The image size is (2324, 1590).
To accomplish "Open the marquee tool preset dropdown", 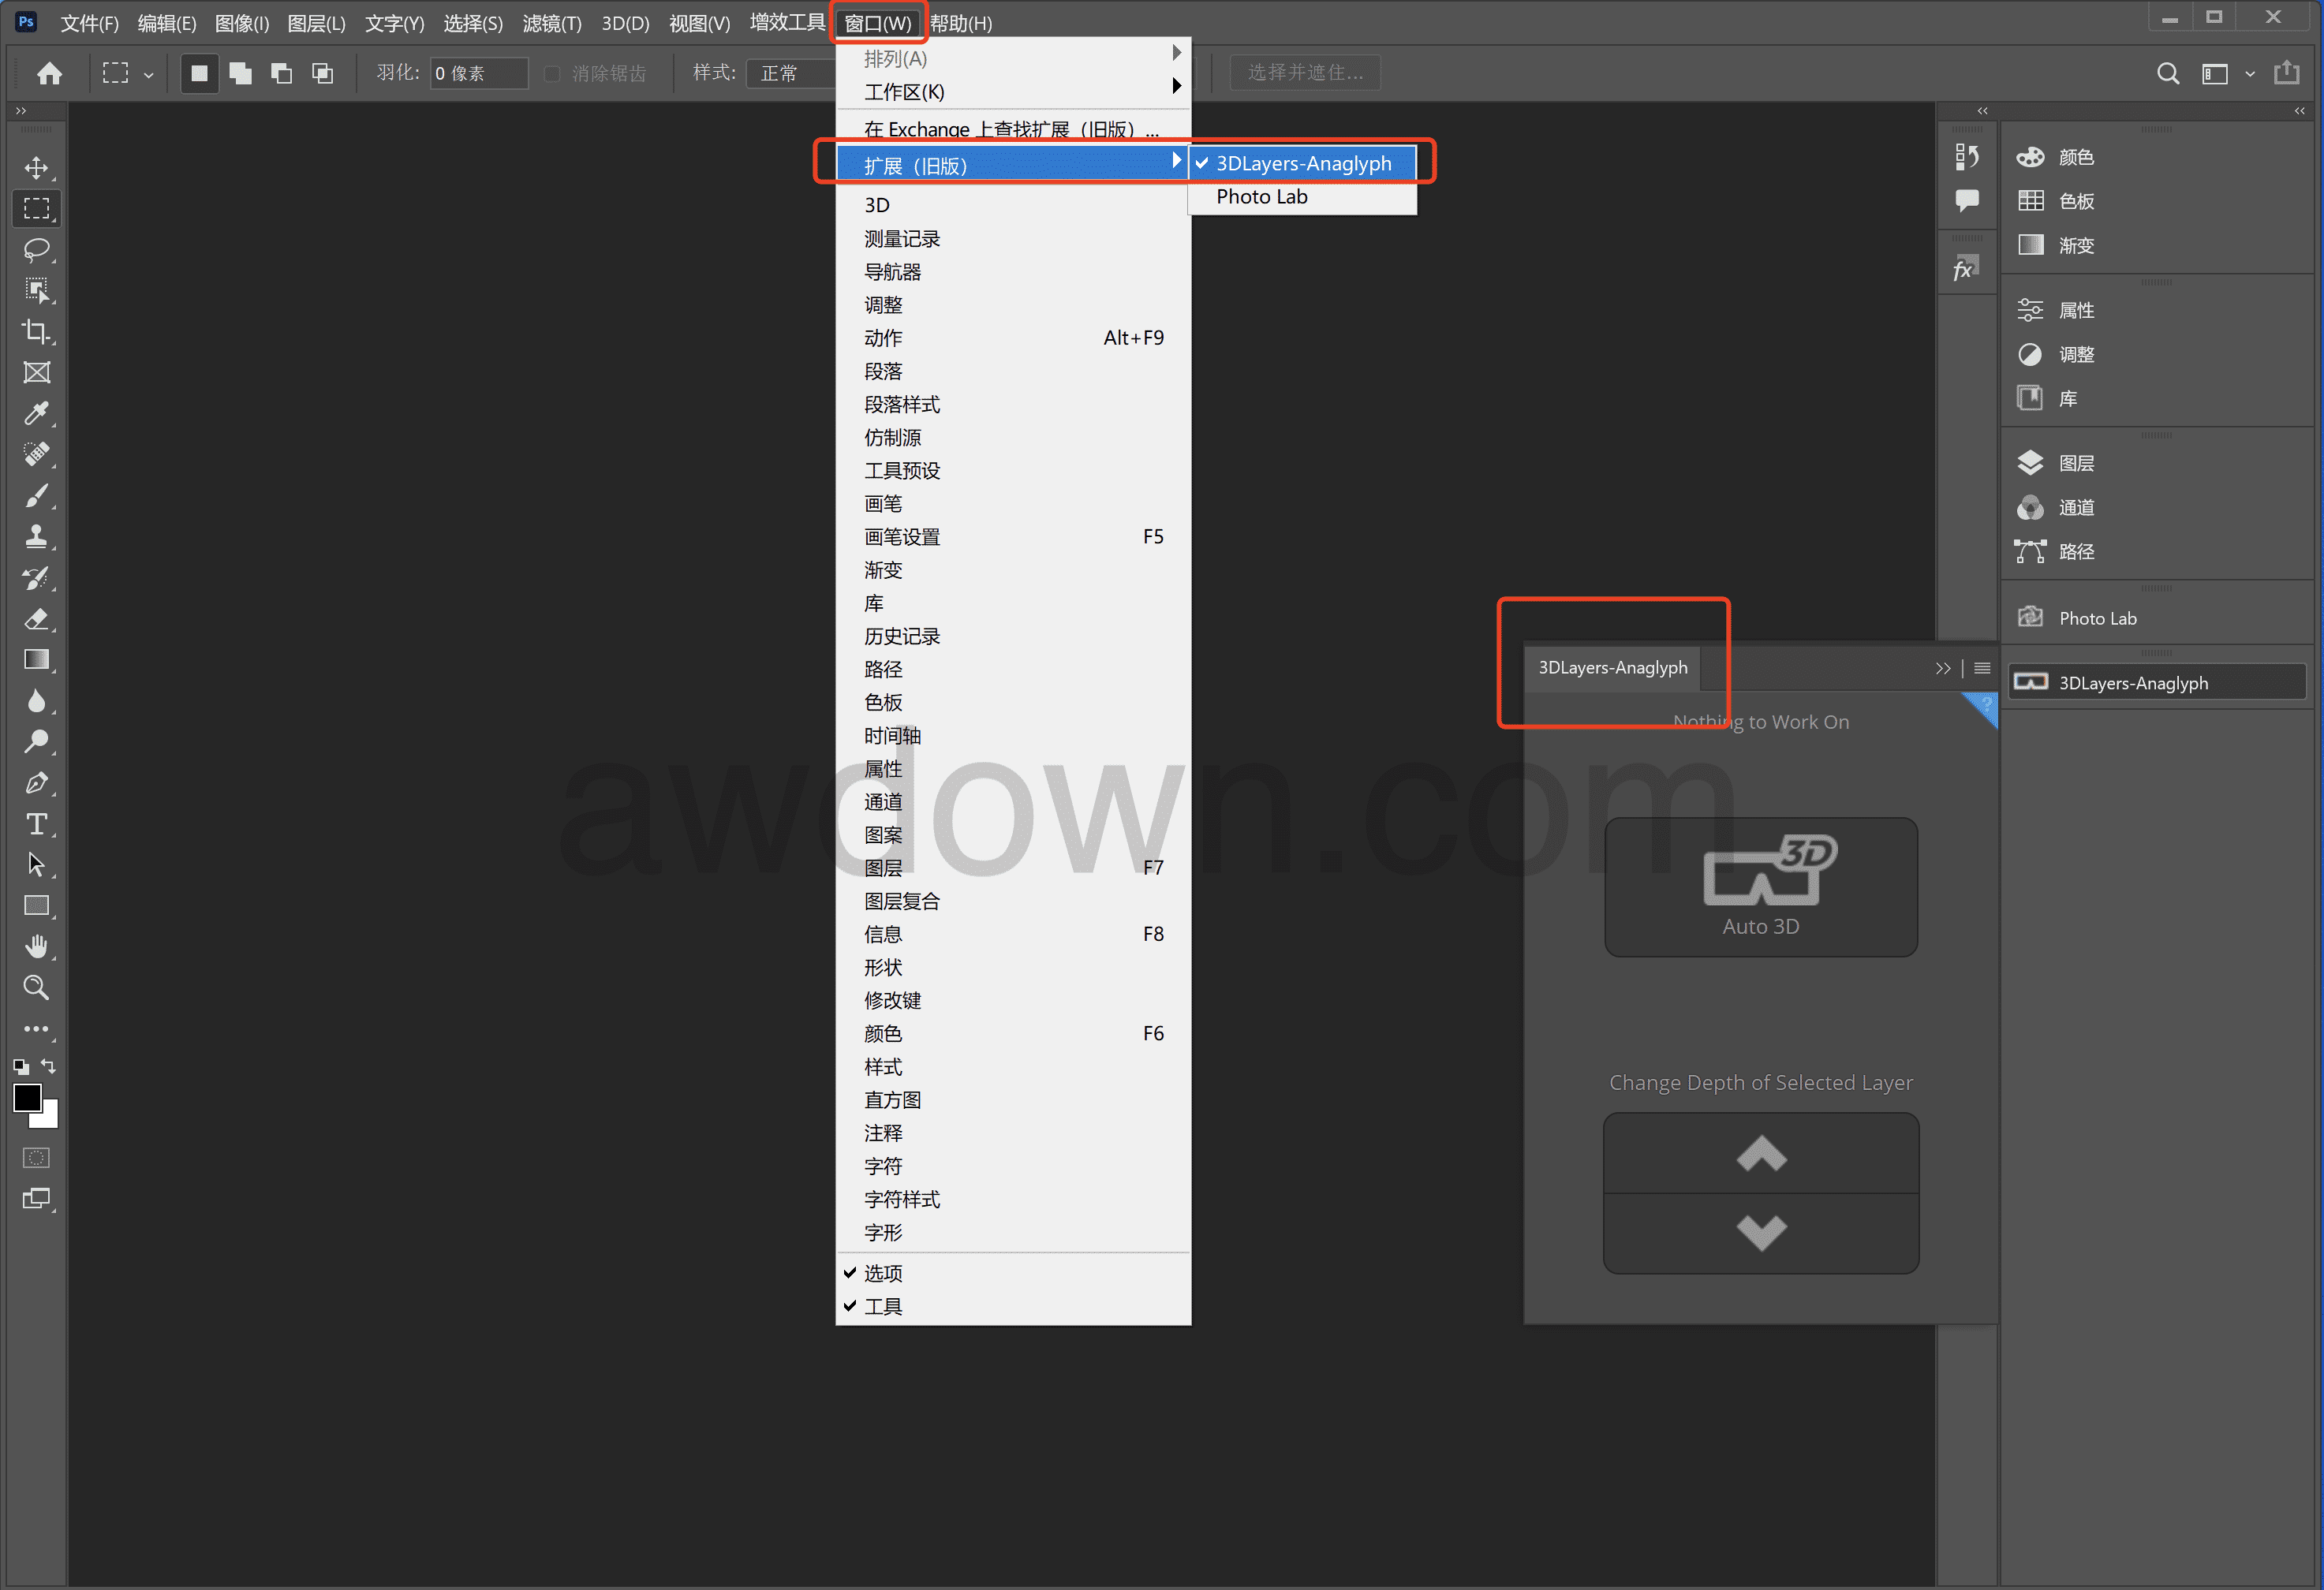I will coord(148,74).
